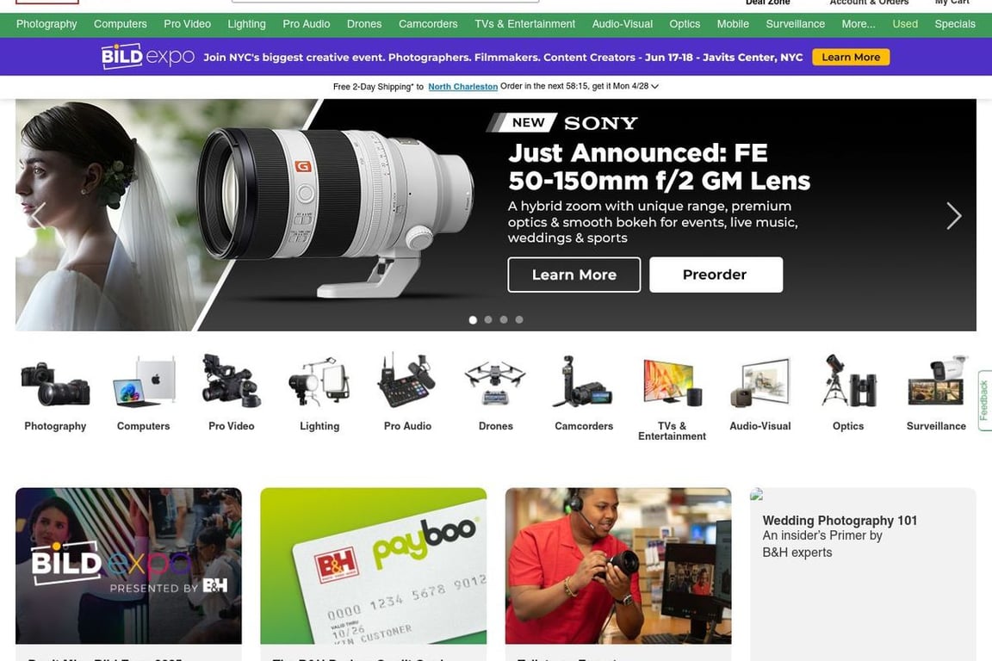Click Learn More on Sony lens banner

pyautogui.click(x=573, y=275)
